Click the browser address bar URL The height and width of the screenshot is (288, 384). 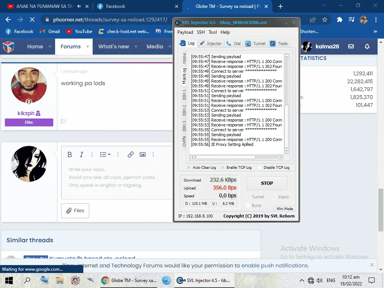click(110, 19)
